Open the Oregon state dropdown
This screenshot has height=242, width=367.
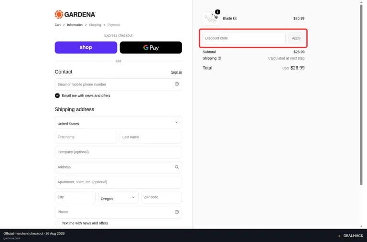118,197
